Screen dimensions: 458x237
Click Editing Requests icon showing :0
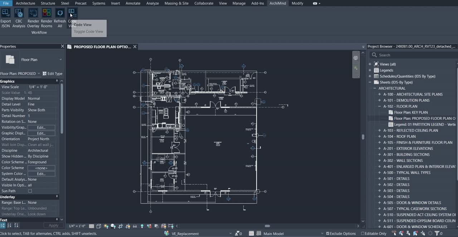pyautogui.click(x=238, y=233)
